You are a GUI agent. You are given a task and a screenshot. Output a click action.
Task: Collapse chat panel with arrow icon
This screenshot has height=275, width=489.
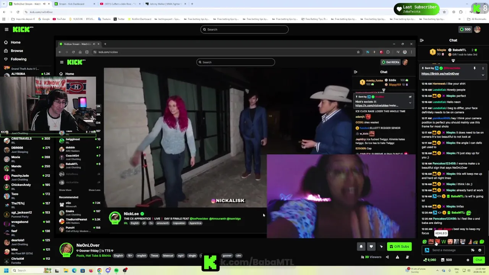[x=421, y=40]
